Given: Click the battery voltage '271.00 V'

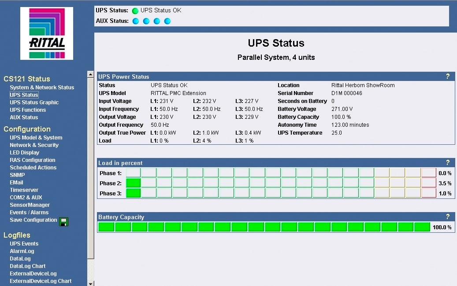Looking at the screenshot, I should coord(342,109).
